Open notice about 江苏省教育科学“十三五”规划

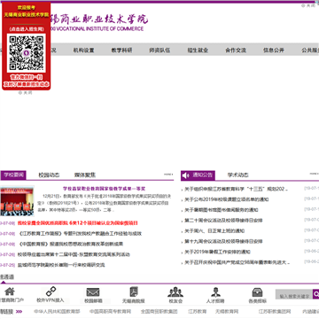coord(237,189)
